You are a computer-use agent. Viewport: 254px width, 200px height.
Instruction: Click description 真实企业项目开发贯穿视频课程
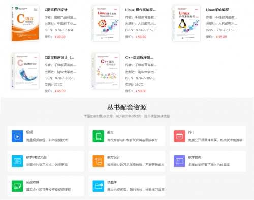click(x=48, y=190)
